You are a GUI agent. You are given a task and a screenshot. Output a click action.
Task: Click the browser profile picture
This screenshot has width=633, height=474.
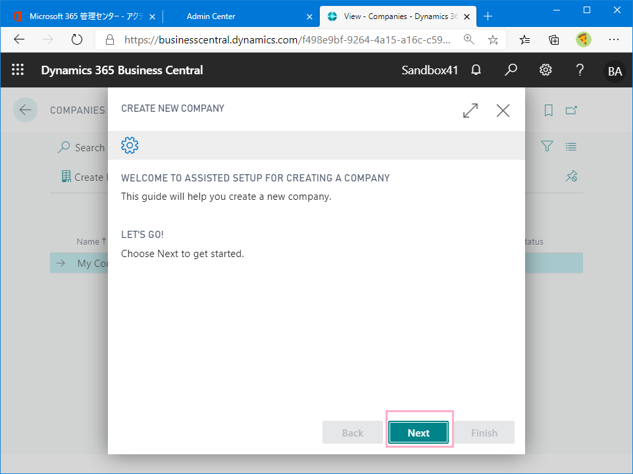pyautogui.click(x=584, y=39)
